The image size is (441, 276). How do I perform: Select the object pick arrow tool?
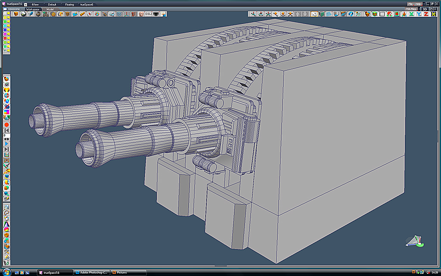(314, 14)
